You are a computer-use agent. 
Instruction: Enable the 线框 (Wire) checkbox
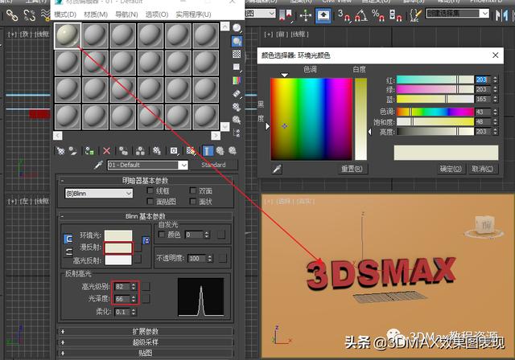[x=150, y=192]
